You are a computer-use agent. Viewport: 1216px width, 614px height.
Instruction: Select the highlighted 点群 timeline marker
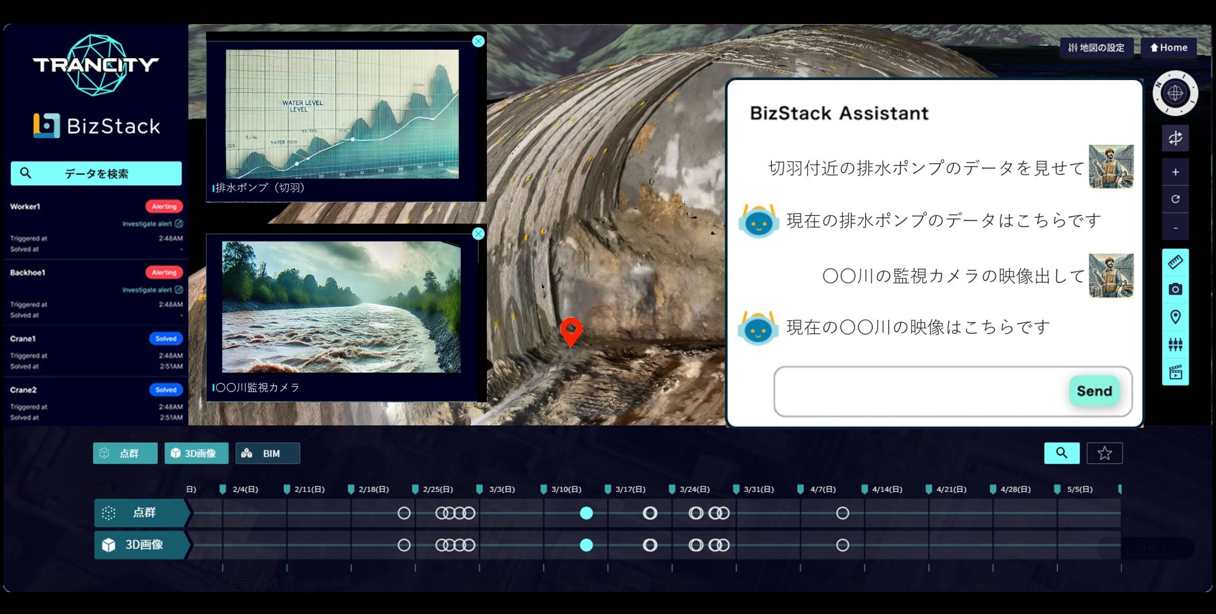tap(586, 513)
